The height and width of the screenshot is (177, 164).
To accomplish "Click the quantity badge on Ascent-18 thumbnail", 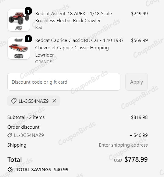I will point(28,11).
